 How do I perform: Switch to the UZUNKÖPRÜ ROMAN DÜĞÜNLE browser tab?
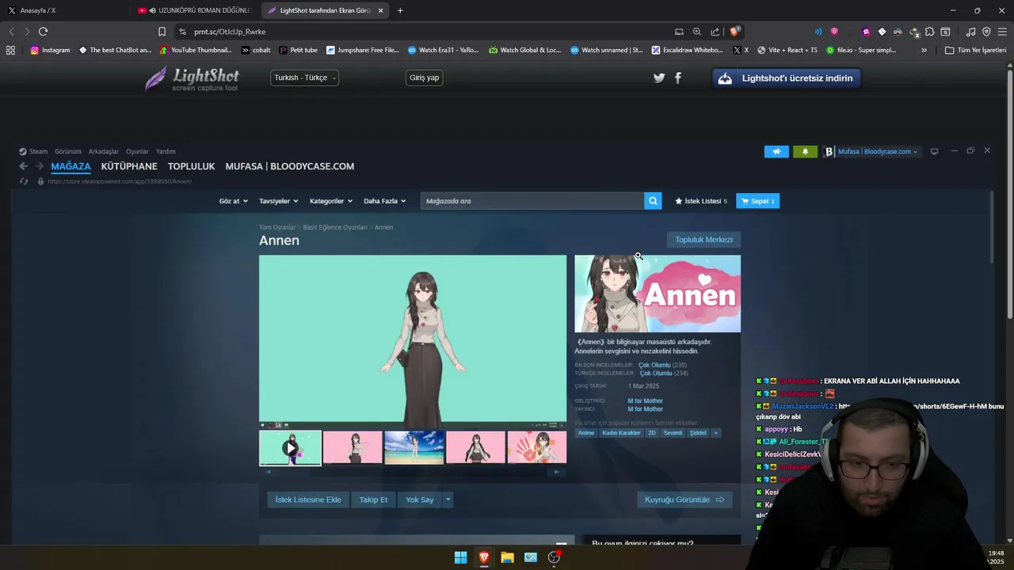click(x=194, y=10)
